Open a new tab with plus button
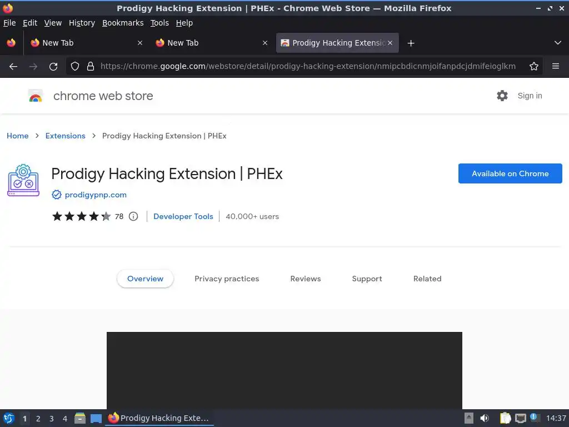Screen dimensions: 569x427 pyautogui.click(x=411, y=43)
